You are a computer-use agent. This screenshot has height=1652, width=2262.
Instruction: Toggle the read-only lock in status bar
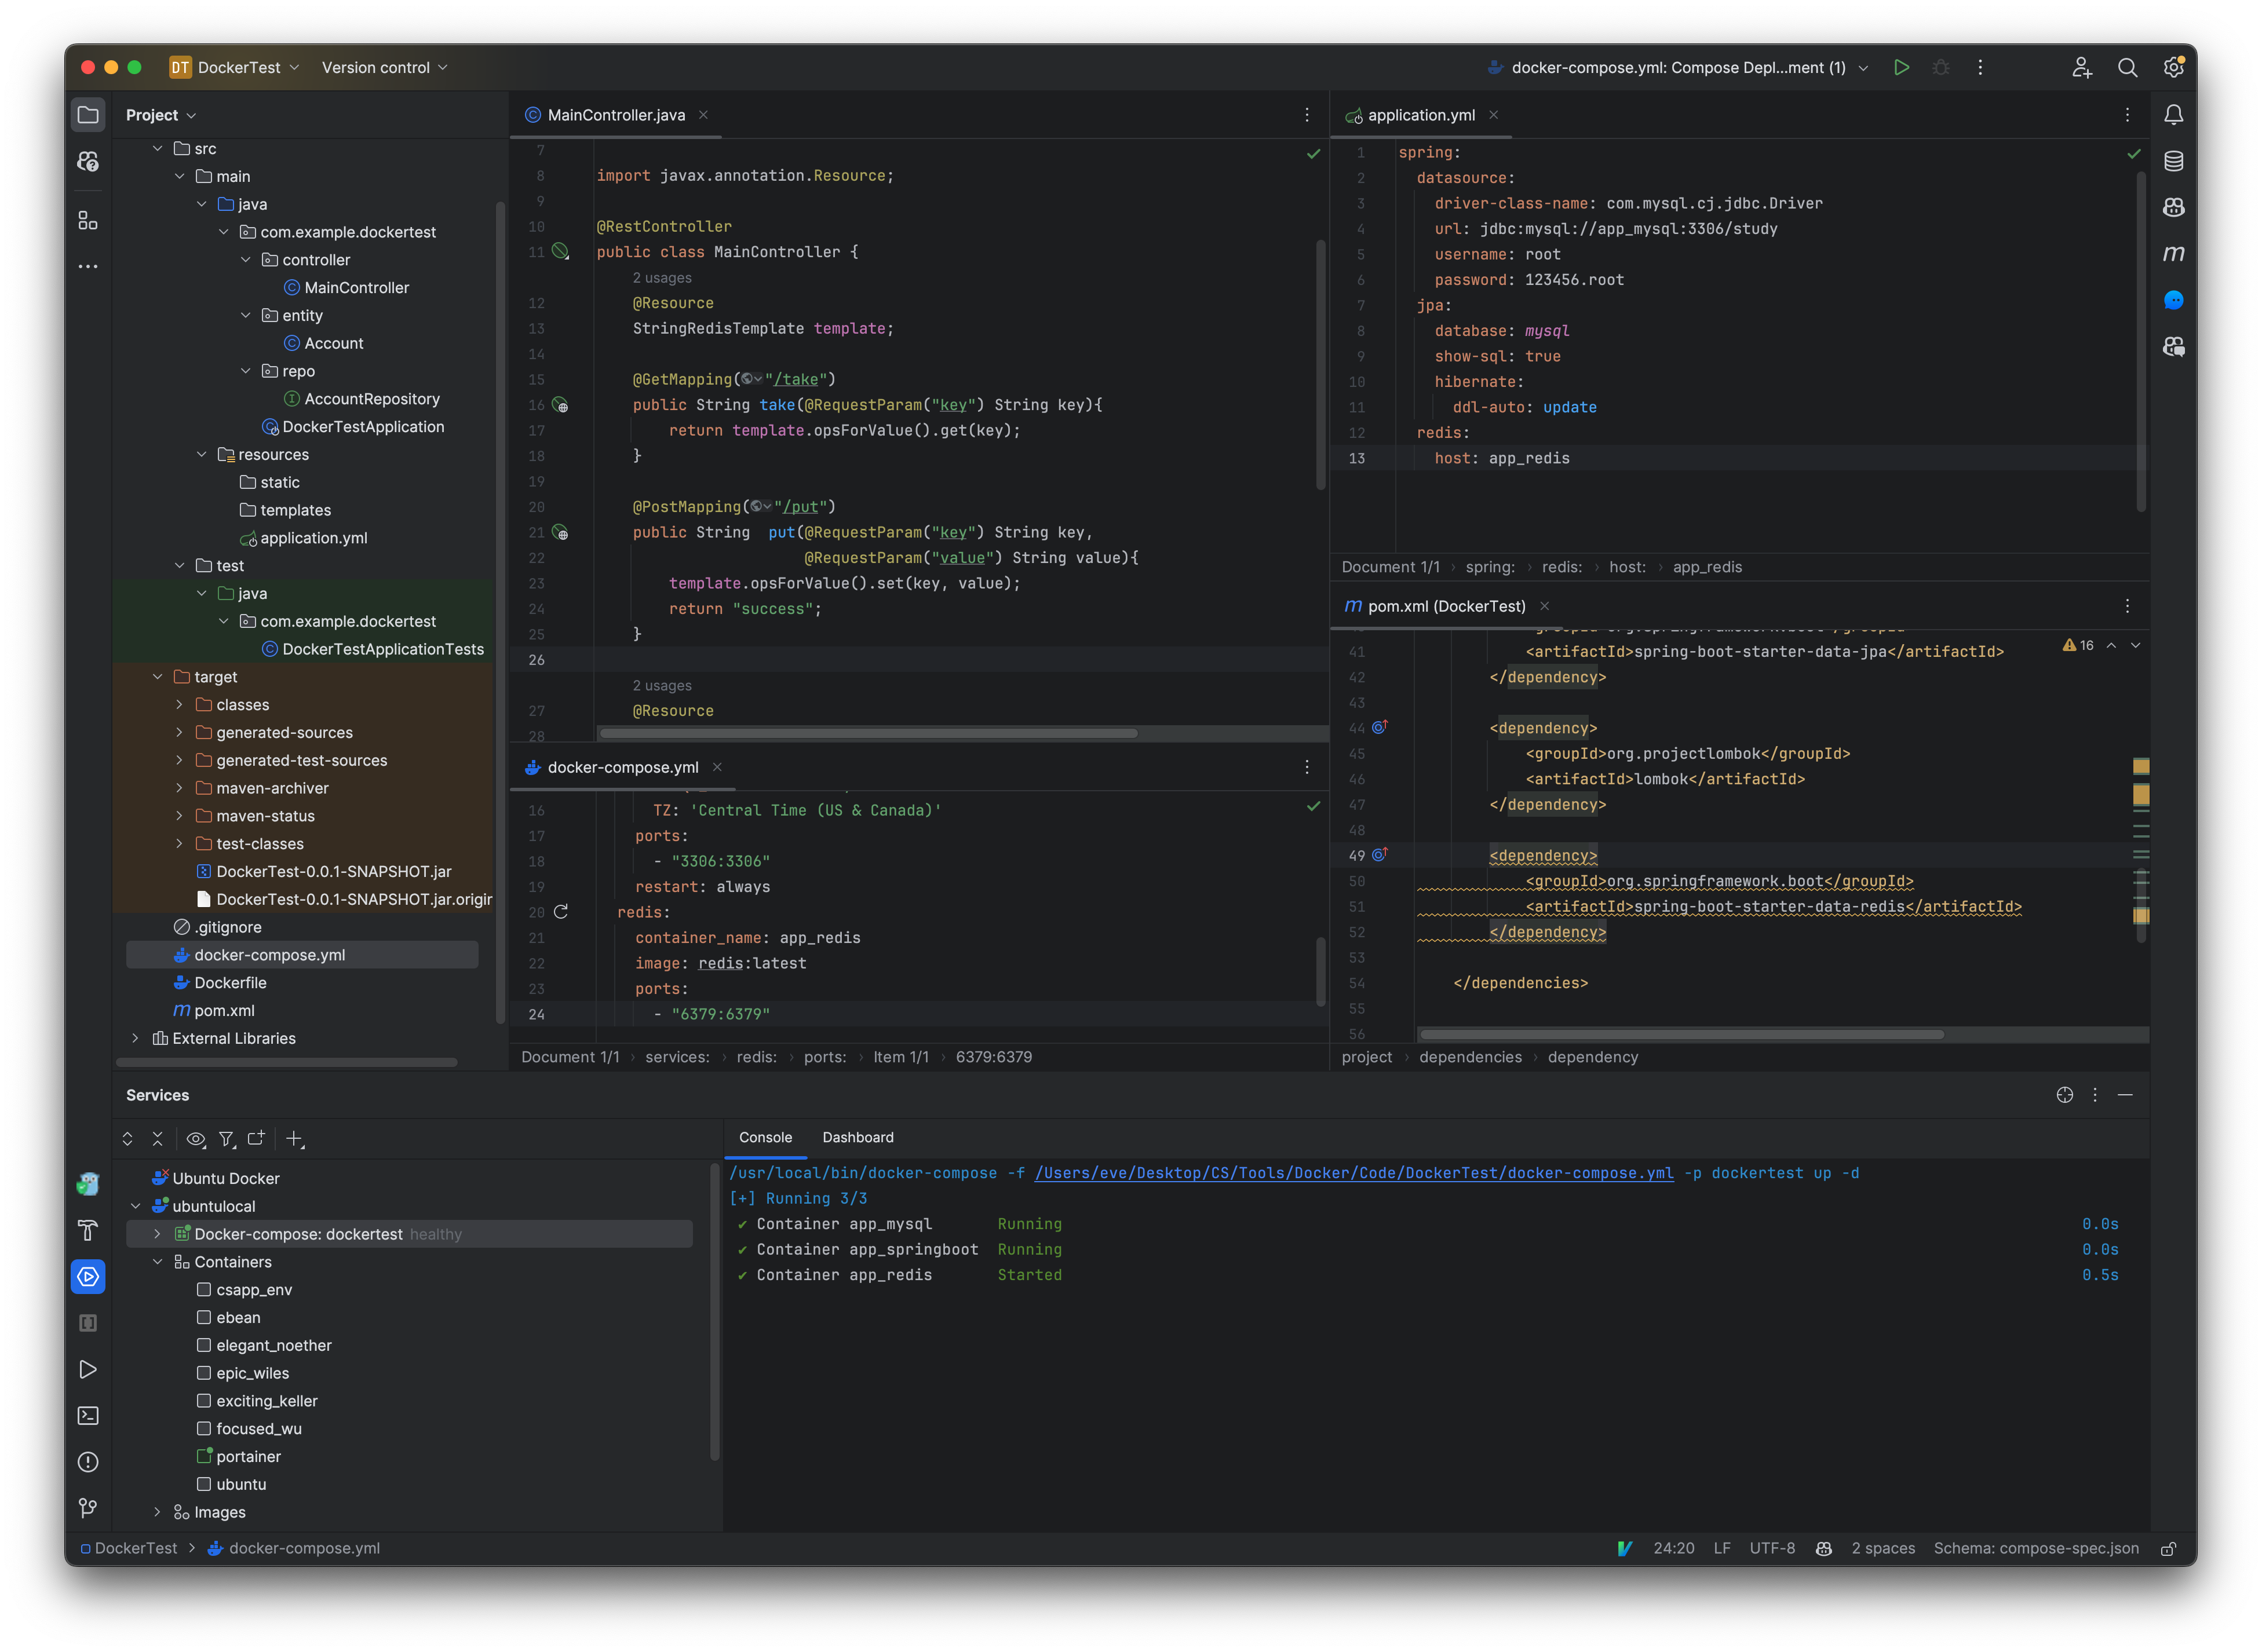tap(2168, 1549)
